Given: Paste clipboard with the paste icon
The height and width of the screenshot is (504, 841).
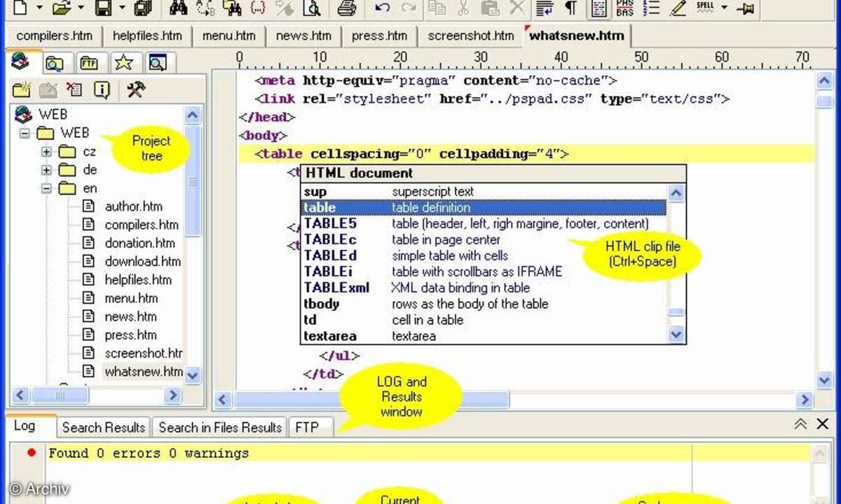Looking at the screenshot, I should click(491, 8).
